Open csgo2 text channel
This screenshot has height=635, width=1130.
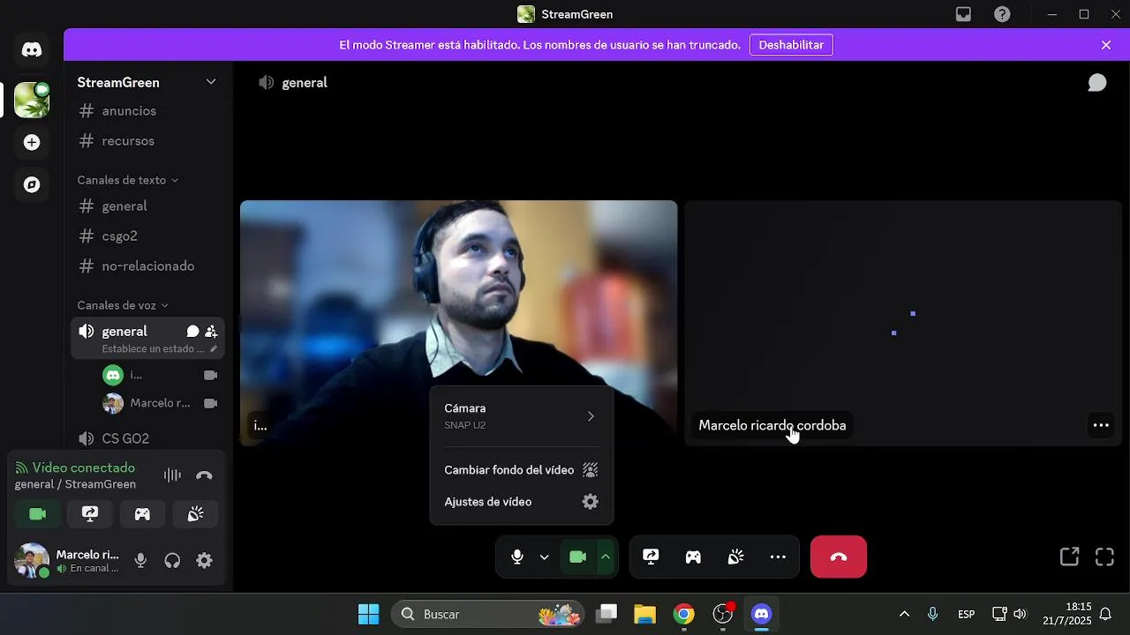pyautogui.click(x=147, y=236)
